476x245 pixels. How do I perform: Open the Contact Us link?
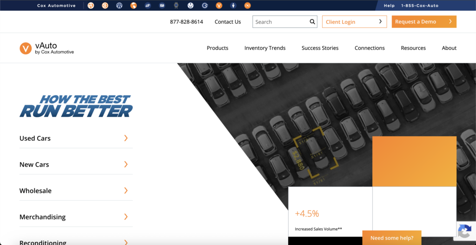click(x=228, y=22)
